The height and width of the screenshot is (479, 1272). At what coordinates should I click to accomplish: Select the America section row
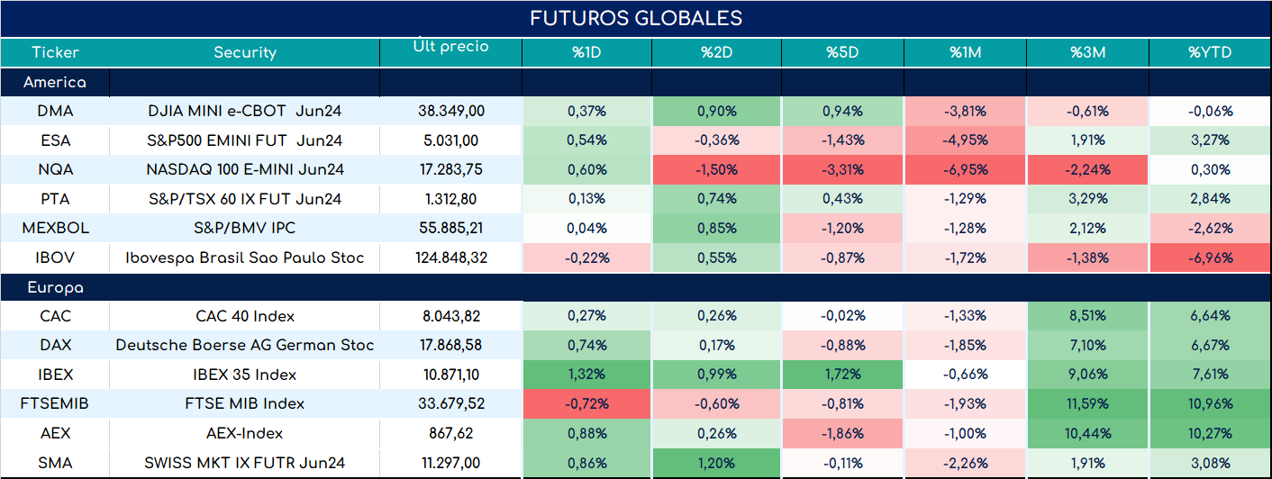point(636,82)
